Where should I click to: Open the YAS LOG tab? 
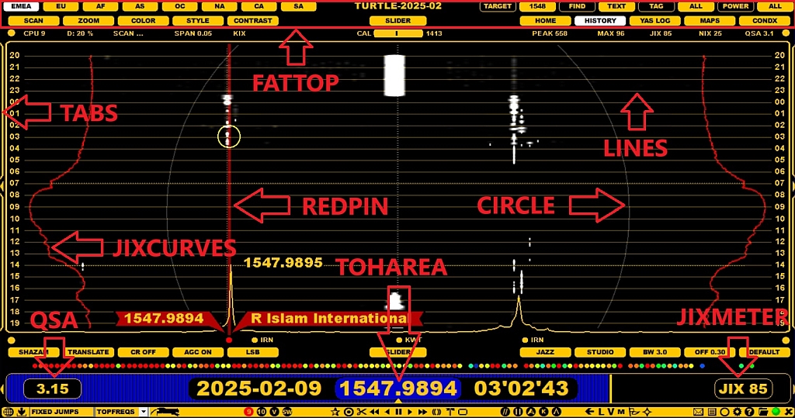654,21
